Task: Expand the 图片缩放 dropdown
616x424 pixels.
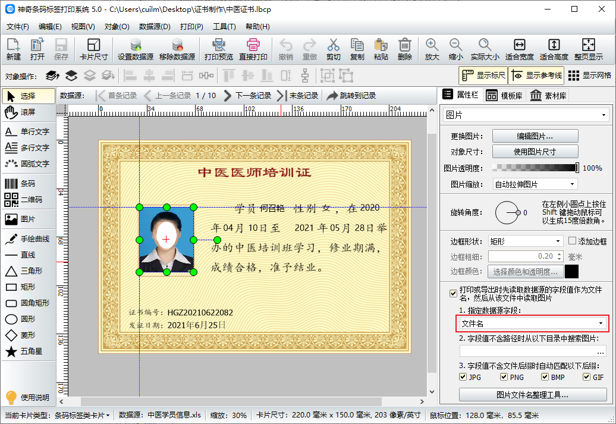Action: pos(535,184)
